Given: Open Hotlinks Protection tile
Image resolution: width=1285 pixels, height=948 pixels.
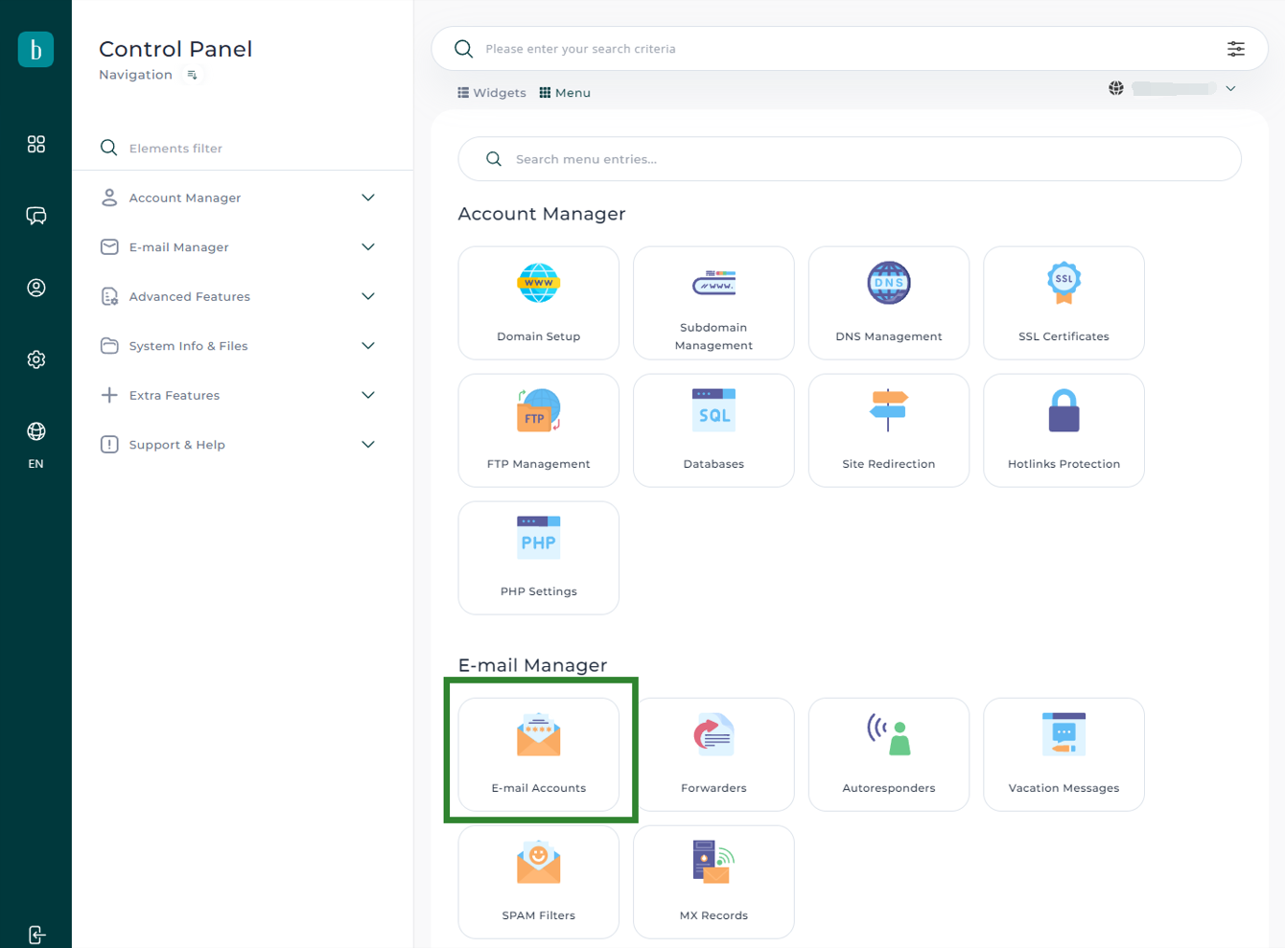Looking at the screenshot, I should click(1063, 430).
